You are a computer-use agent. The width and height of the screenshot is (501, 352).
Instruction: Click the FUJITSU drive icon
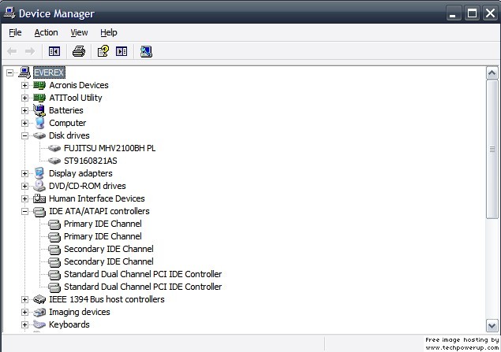pos(54,148)
